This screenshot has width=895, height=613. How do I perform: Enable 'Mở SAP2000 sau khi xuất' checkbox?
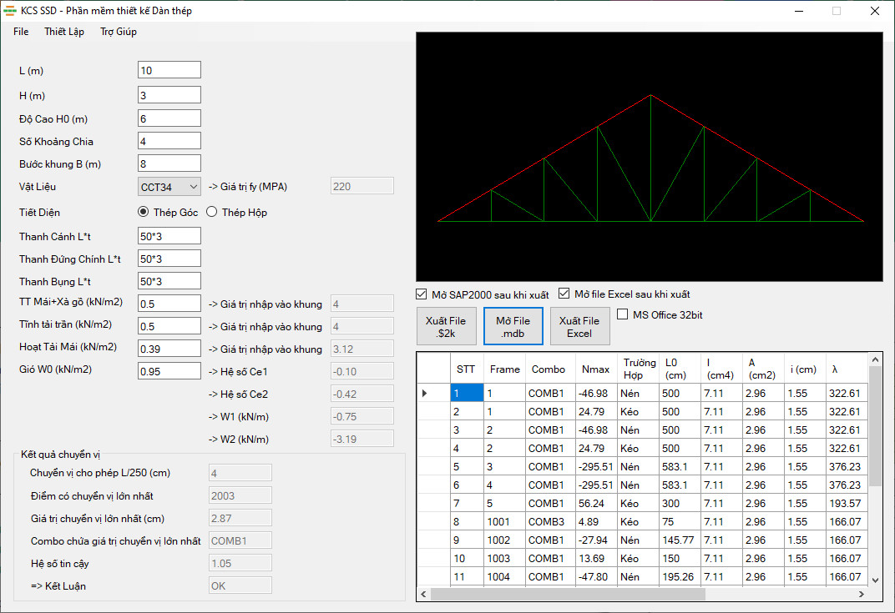(x=422, y=294)
